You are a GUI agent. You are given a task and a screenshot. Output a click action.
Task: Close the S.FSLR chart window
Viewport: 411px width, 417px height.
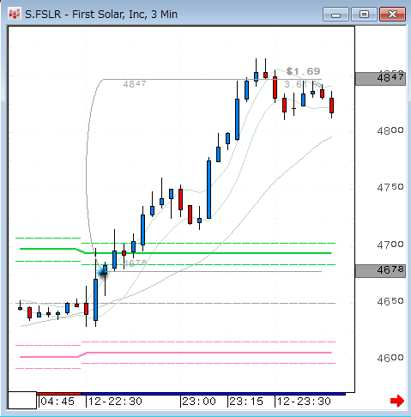(x=392, y=15)
